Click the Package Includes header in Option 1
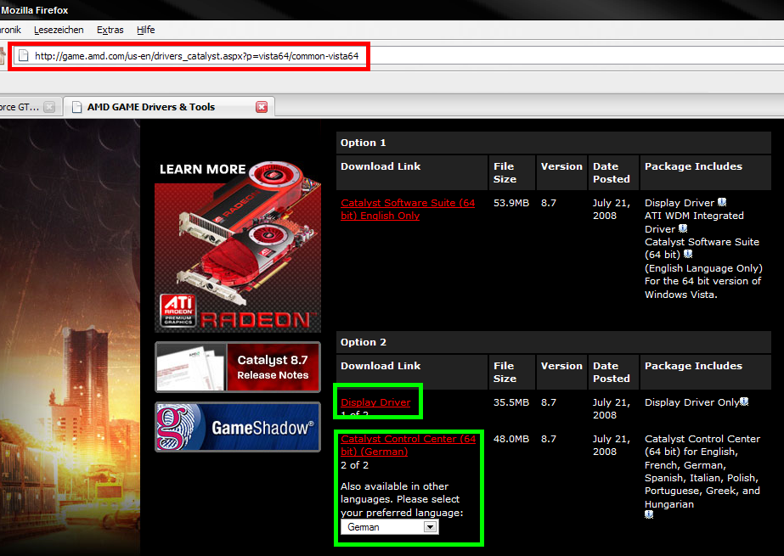Viewport: 784px width, 556px height. (693, 166)
